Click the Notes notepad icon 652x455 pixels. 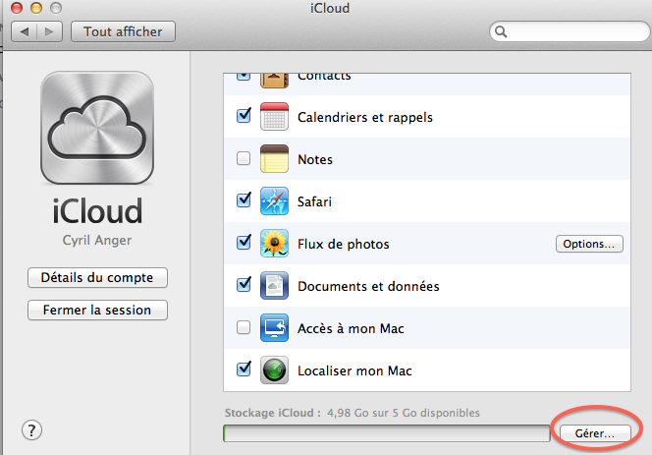pos(274,159)
